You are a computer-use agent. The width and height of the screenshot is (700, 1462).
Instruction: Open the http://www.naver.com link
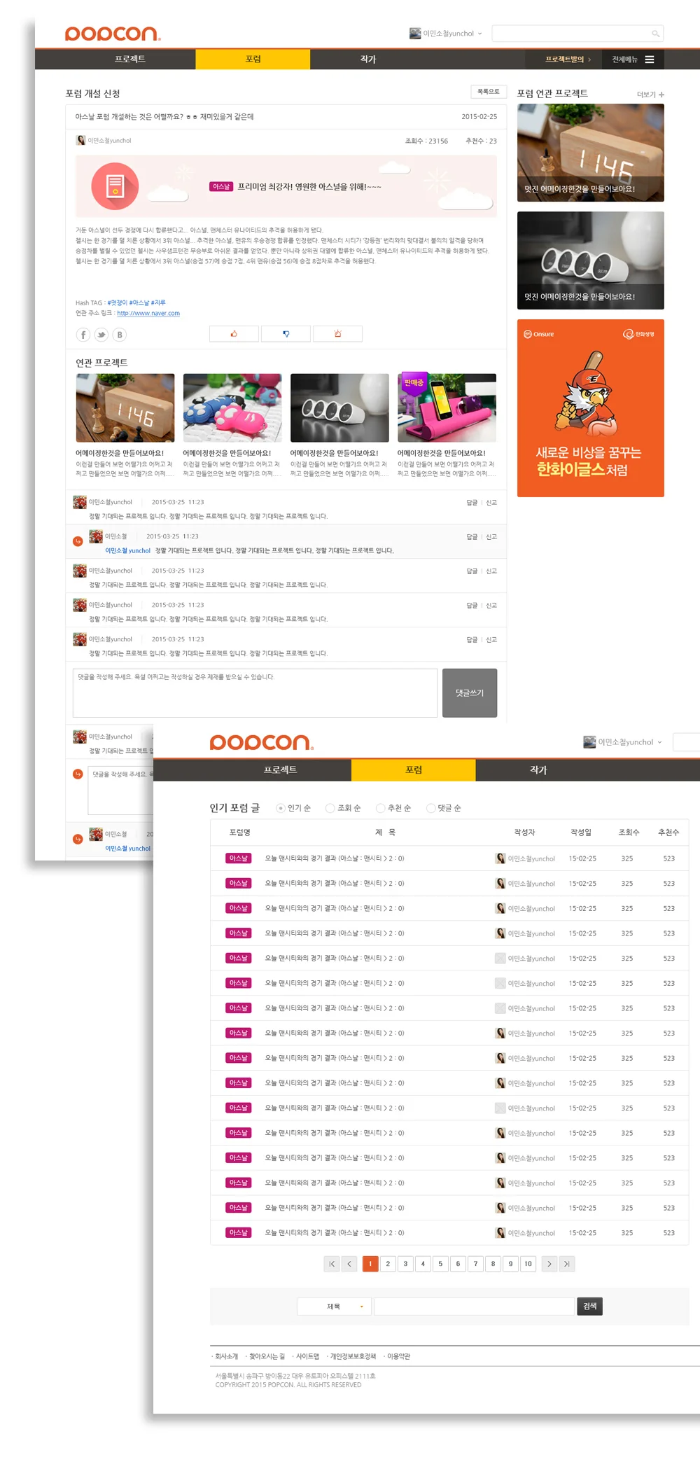148,314
